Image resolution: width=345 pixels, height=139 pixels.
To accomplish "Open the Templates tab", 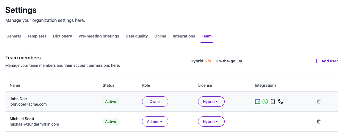I will pos(37,36).
